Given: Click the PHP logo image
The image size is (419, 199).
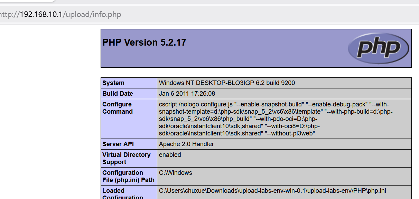Looking at the screenshot, I should 378,48.
